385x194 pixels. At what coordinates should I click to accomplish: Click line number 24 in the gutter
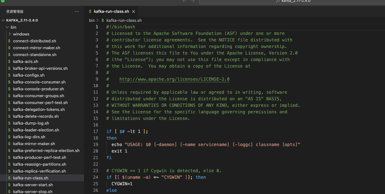tap(95, 177)
